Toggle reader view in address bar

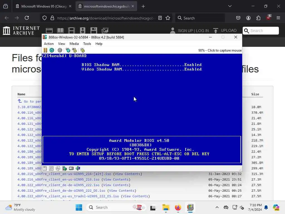coord(160,18)
